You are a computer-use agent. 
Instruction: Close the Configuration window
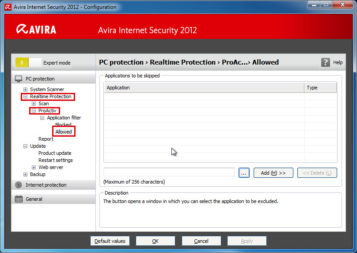tap(342, 5)
